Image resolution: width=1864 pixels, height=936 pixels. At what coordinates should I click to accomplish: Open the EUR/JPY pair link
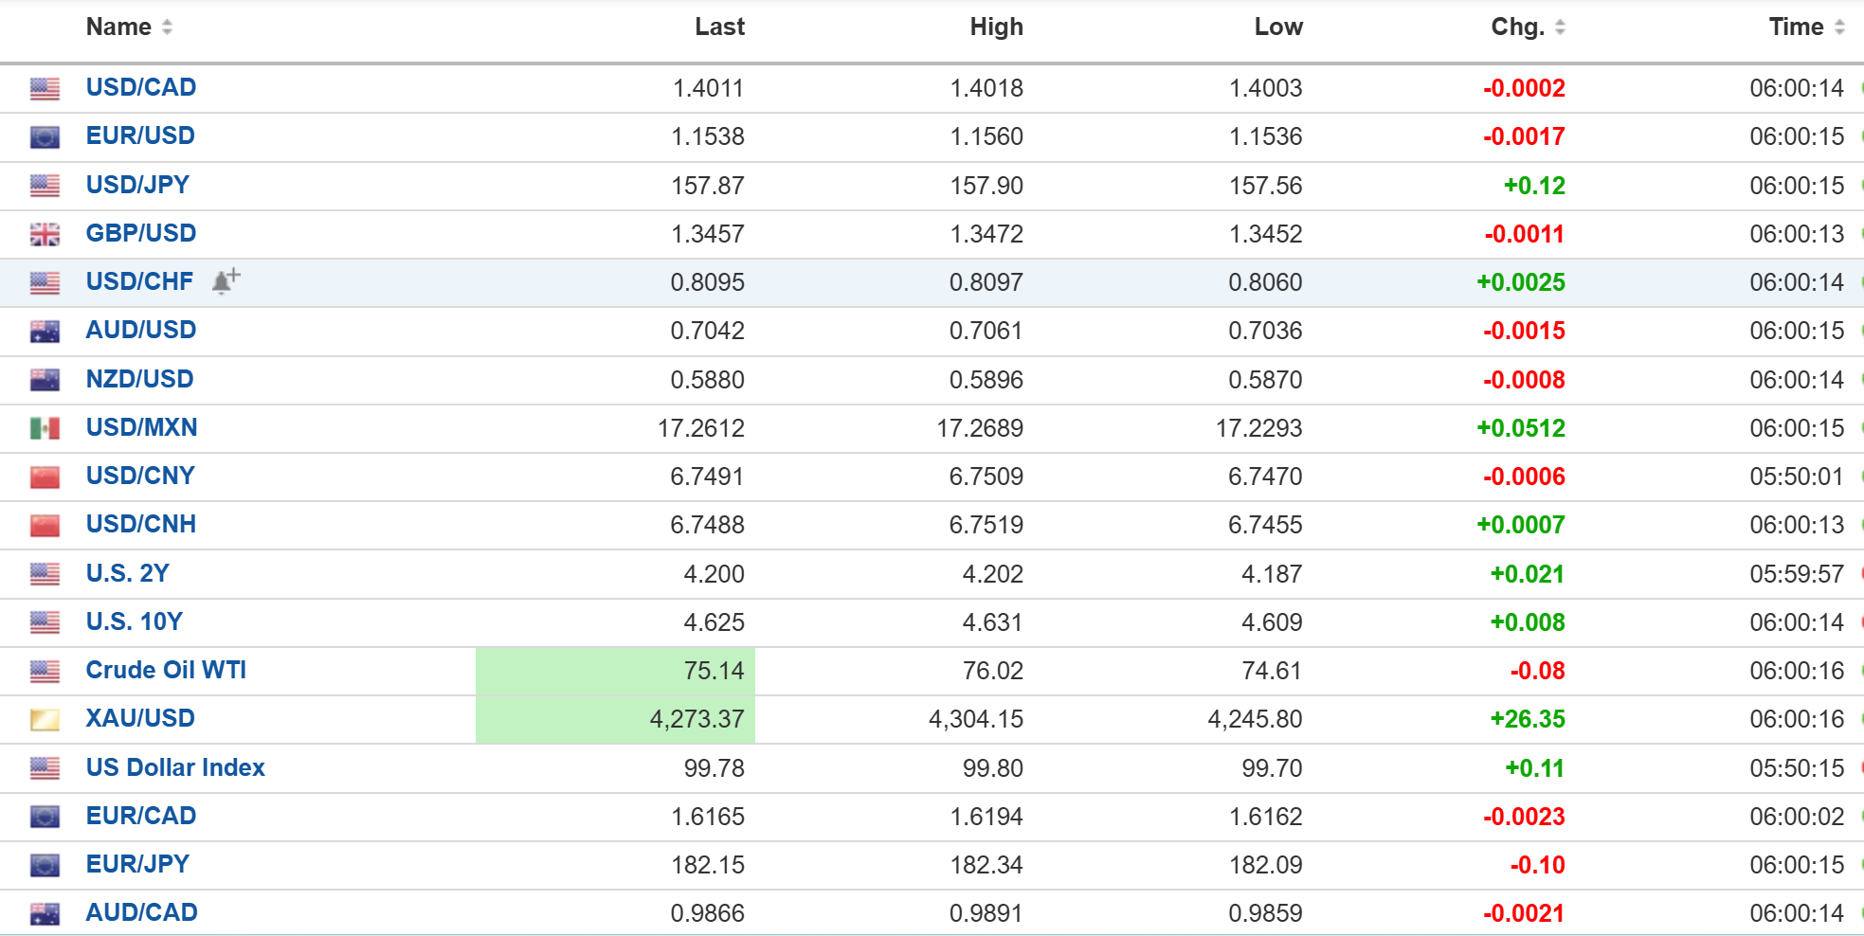[x=137, y=864]
